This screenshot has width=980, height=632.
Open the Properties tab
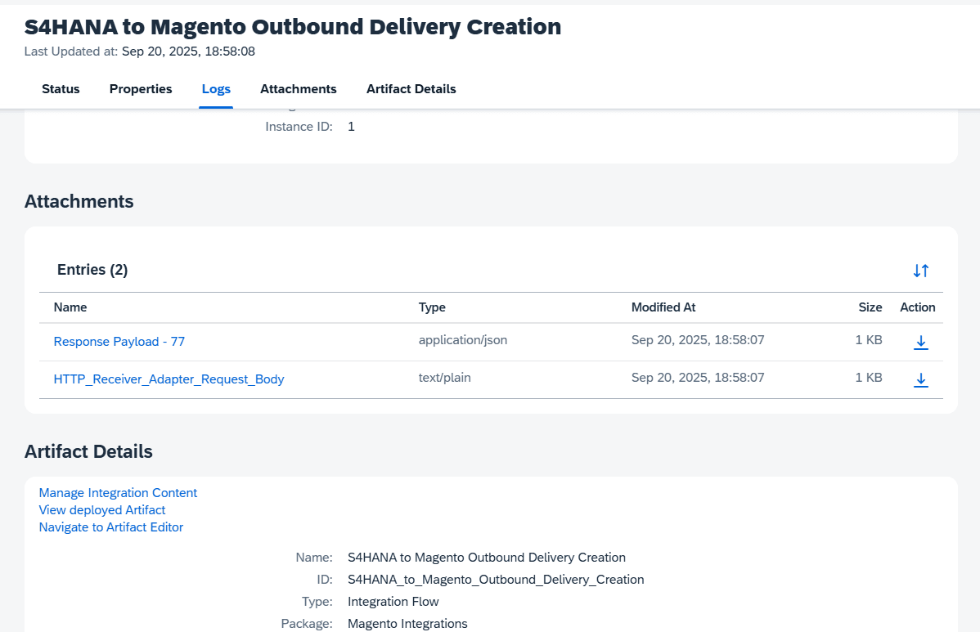pyautogui.click(x=141, y=89)
